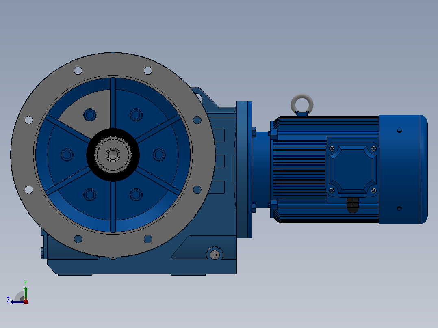This screenshot has height=328, width=438.
Task: Click the red origin ball of orientation triad
Action: click(x=26, y=302)
